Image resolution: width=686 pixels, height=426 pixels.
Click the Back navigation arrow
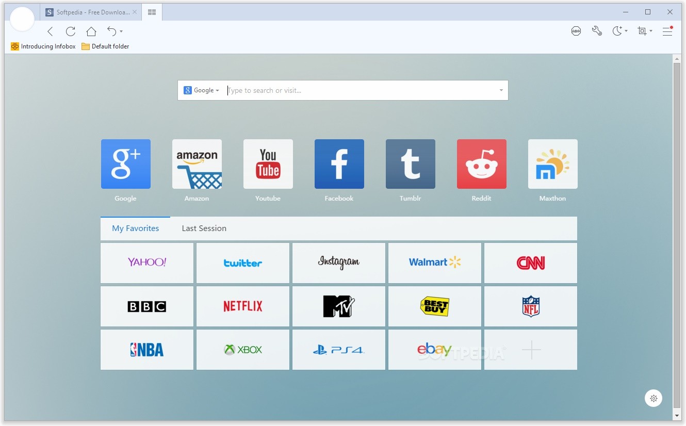(50, 31)
